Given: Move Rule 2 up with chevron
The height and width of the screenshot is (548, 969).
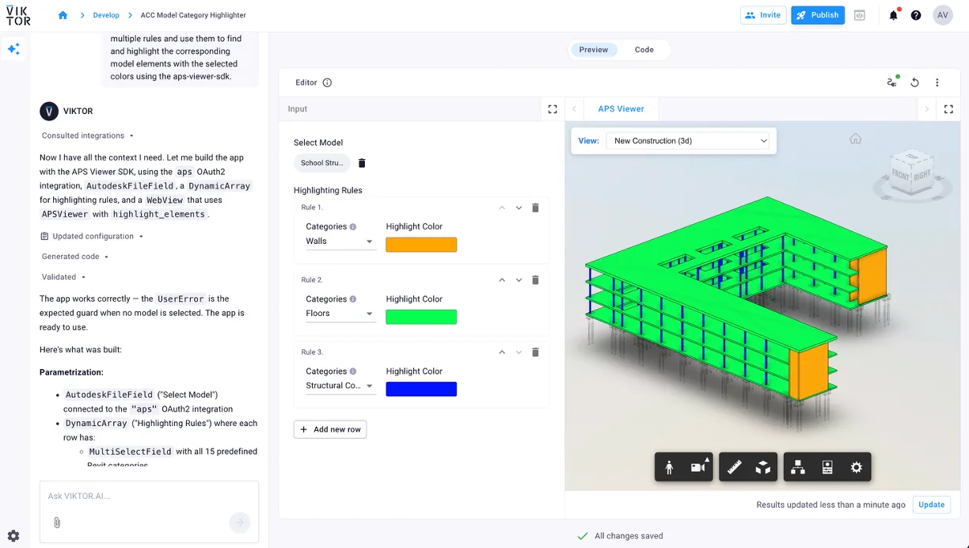Looking at the screenshot, I should [502, 280].
